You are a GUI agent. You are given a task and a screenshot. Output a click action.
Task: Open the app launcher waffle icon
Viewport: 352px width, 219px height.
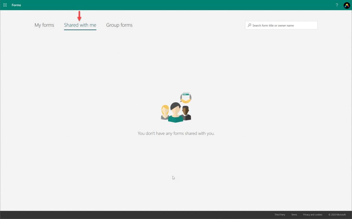pyautogui.click(x=5, y=5)
